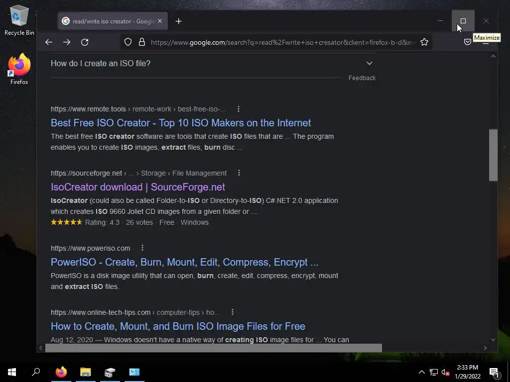Open the Windows Start menu
Screen dimensions: 510x382
click(12, 372)
